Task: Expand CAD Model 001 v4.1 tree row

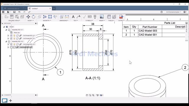Action: coord(8,39)
